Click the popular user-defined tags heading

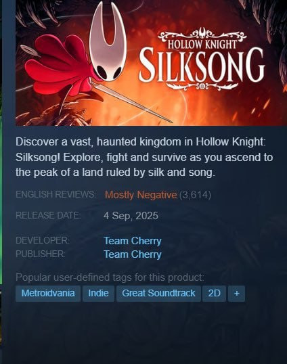point(110,277)
